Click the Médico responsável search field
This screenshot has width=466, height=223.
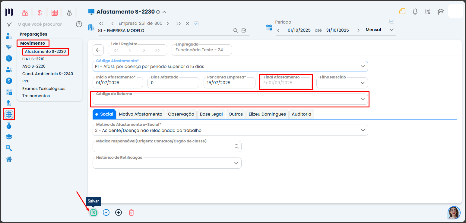coord(167,146)
